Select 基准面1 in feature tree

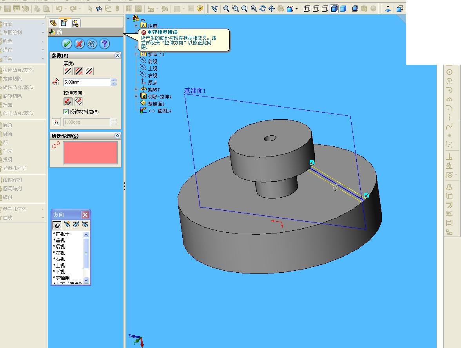pos(156,104)
